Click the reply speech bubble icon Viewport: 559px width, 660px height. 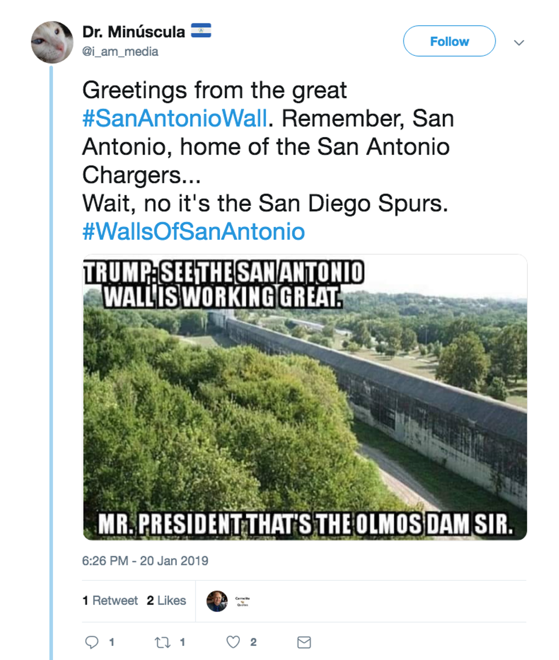pos(92,642)
